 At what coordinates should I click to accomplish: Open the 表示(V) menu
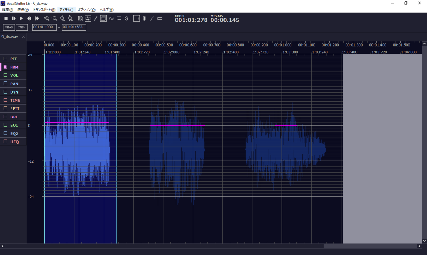[x=23, y=10]
